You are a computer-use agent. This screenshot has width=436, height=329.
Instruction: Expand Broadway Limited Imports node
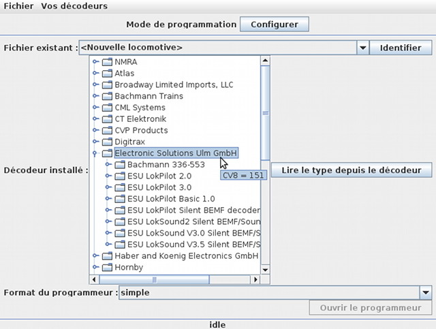(x=95, y=84)
